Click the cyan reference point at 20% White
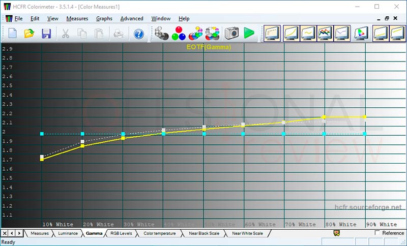This screenshot has height=246, width=407. (x=82, y=134)
